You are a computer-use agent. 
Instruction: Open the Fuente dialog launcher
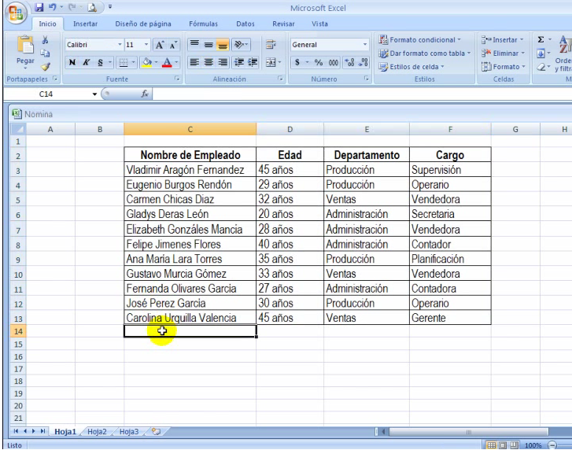tap(177, 79)
